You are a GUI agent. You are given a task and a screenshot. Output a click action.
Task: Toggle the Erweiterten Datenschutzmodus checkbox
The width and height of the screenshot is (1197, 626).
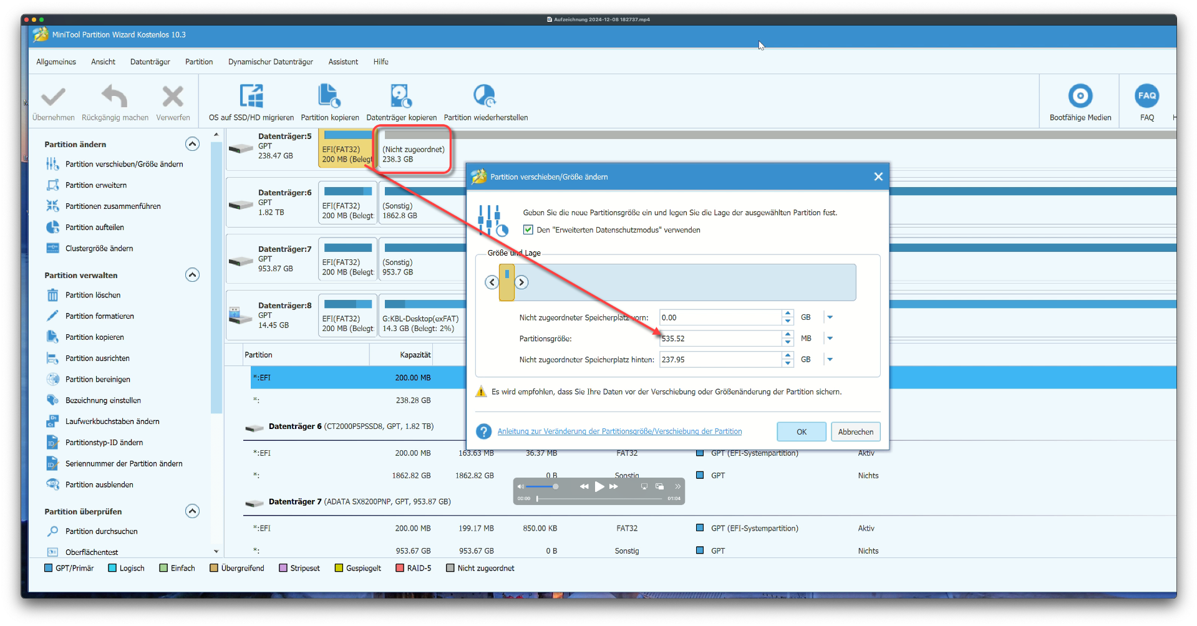[x=528, y=230]
